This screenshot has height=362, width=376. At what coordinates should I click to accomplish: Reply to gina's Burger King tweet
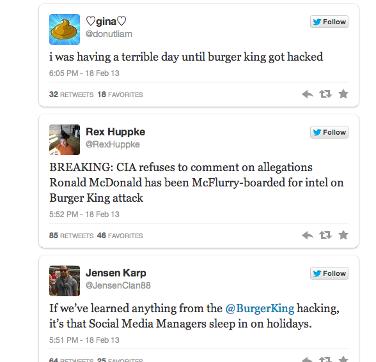coord(308,94)
